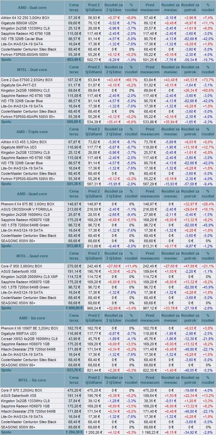Click the +26,34 € half-year difference cell
Image resolution: width=216 pixels, height=435 pixels.
tap(190, 90)
